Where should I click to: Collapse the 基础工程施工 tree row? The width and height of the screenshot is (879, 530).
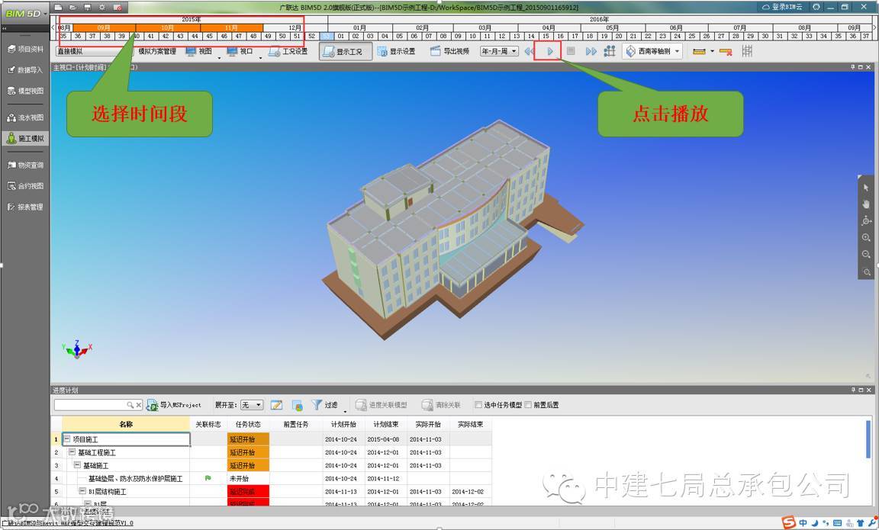pyautogui.click(x=72, y=451)
